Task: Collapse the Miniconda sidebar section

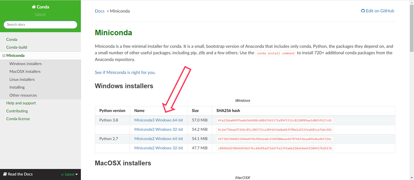Action: (x=4, y=56)
